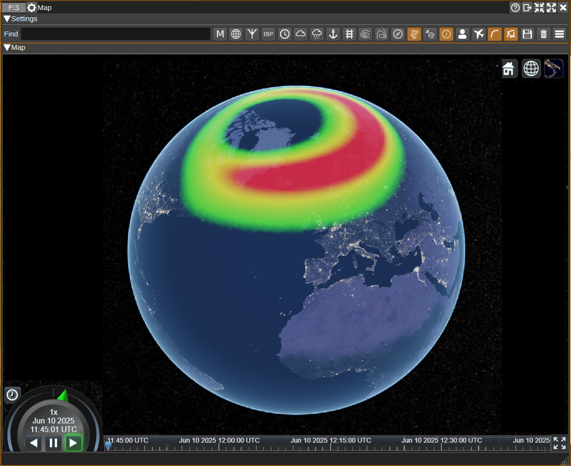
Task: Click the green speed pointer on the clock dial
Action: (63, 395)
